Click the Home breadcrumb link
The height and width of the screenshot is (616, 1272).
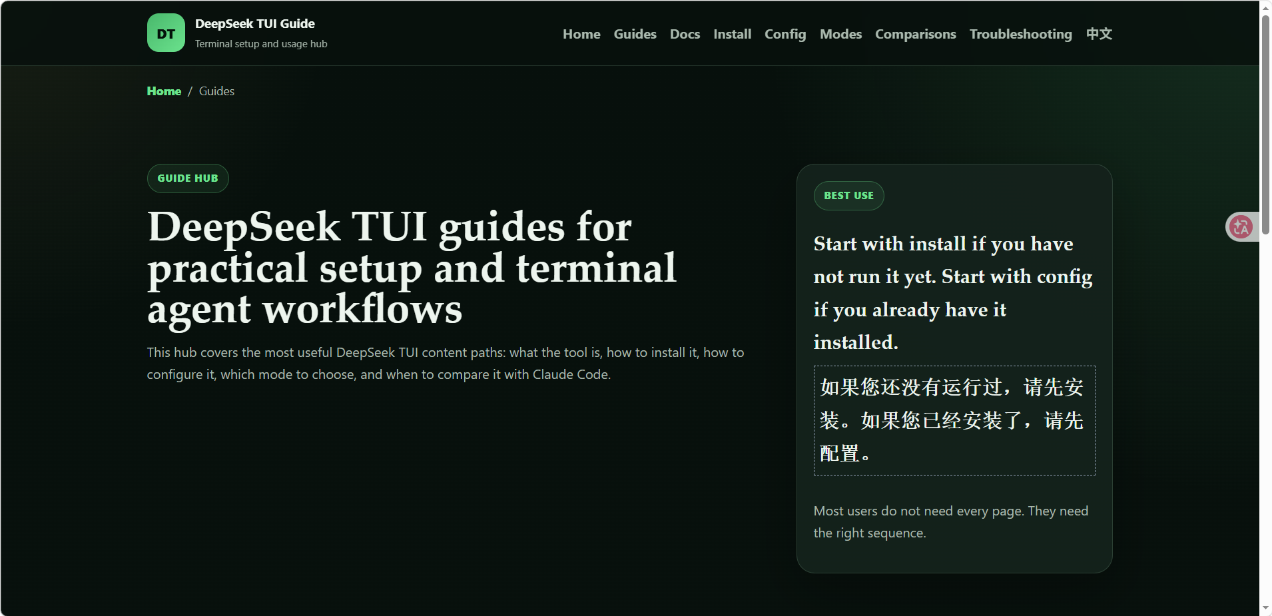point(164,91)
